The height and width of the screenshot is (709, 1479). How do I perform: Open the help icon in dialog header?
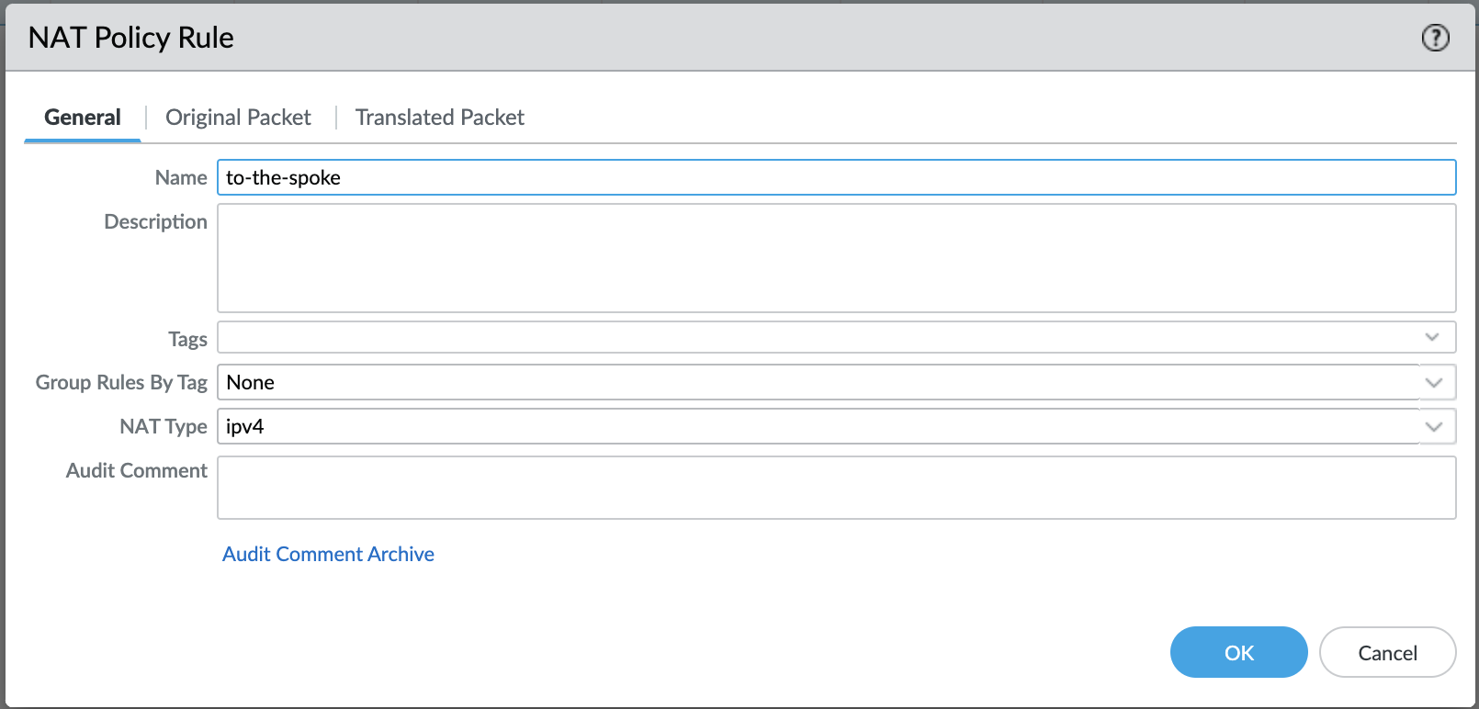[x=1435, y=38]
